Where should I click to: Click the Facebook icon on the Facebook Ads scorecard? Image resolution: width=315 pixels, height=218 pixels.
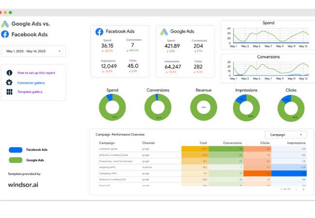[99, 31]
